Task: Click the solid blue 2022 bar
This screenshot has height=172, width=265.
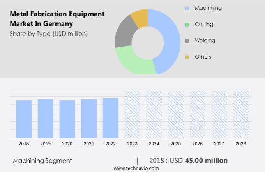Action: pyautogui.click(x=111, y=118)
